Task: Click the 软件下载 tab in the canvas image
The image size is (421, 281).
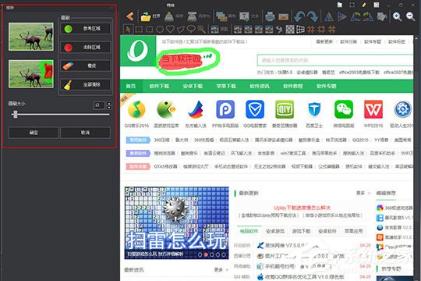Action: pos(159,86)
